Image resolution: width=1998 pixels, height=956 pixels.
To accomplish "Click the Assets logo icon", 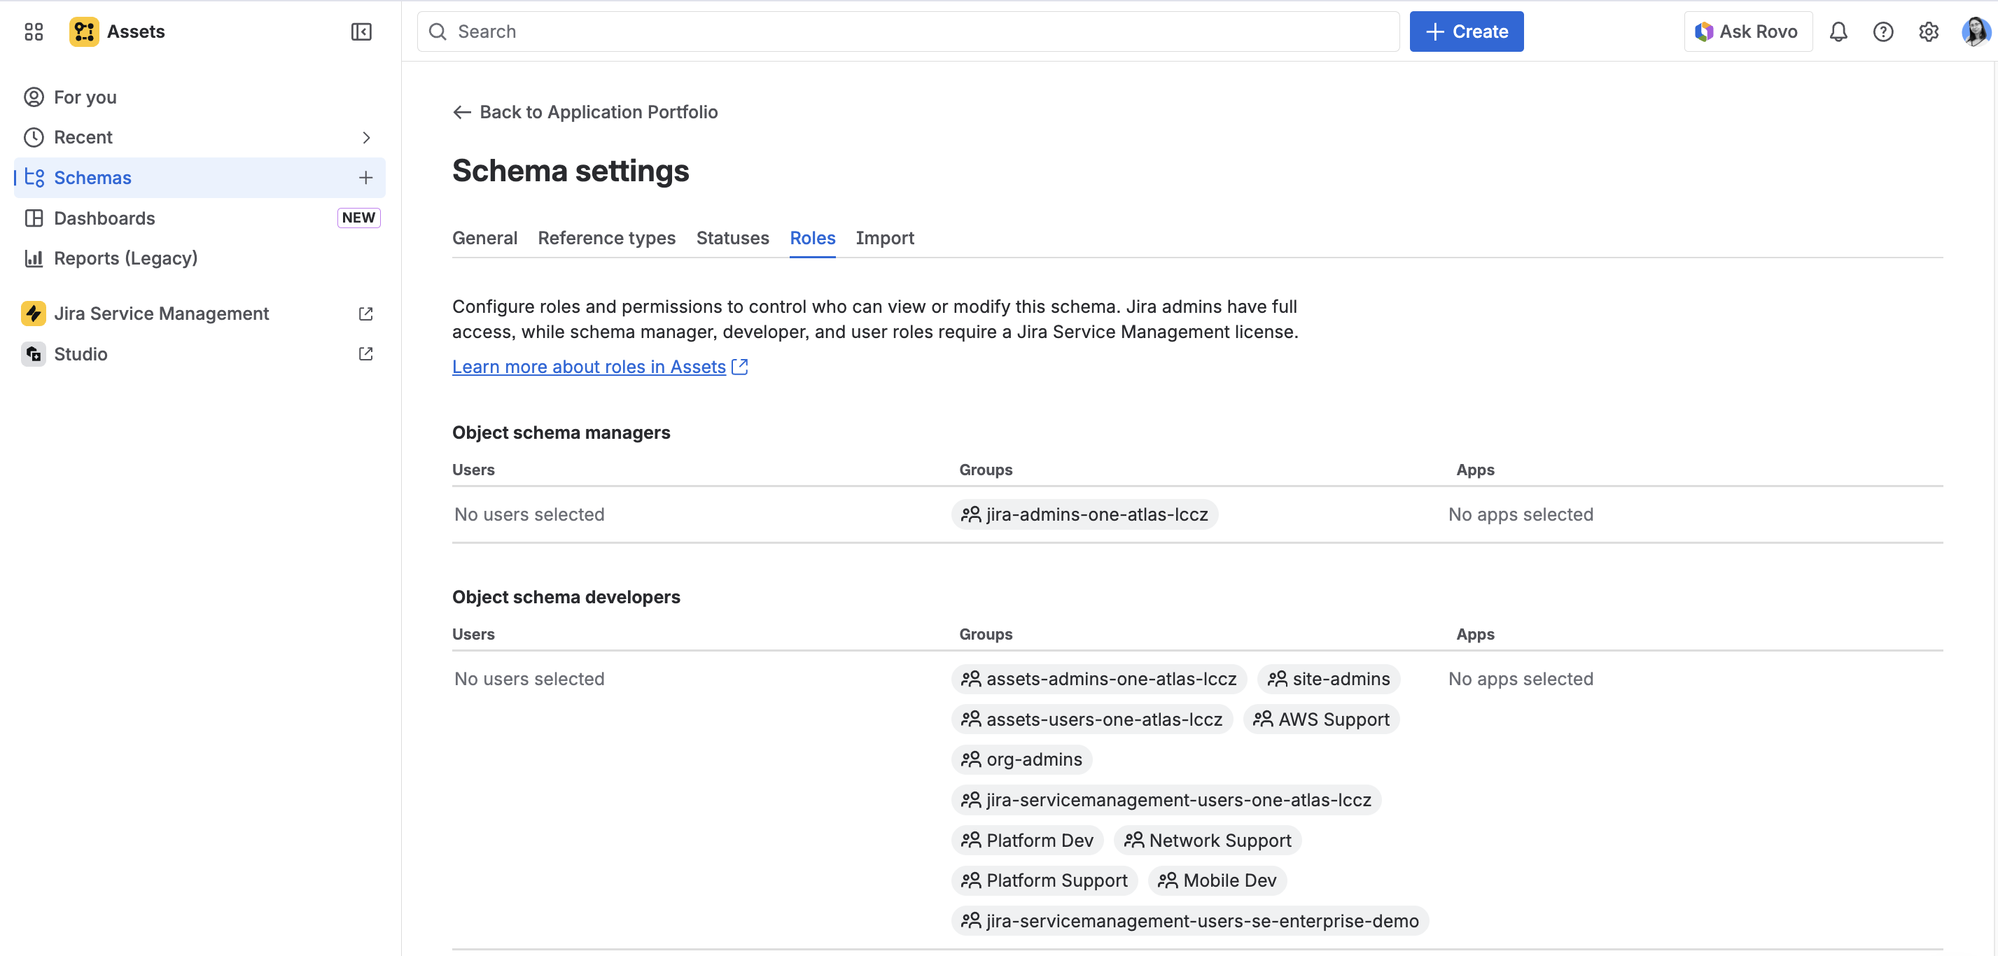I will pyautogui.click(x=84, y=31).
